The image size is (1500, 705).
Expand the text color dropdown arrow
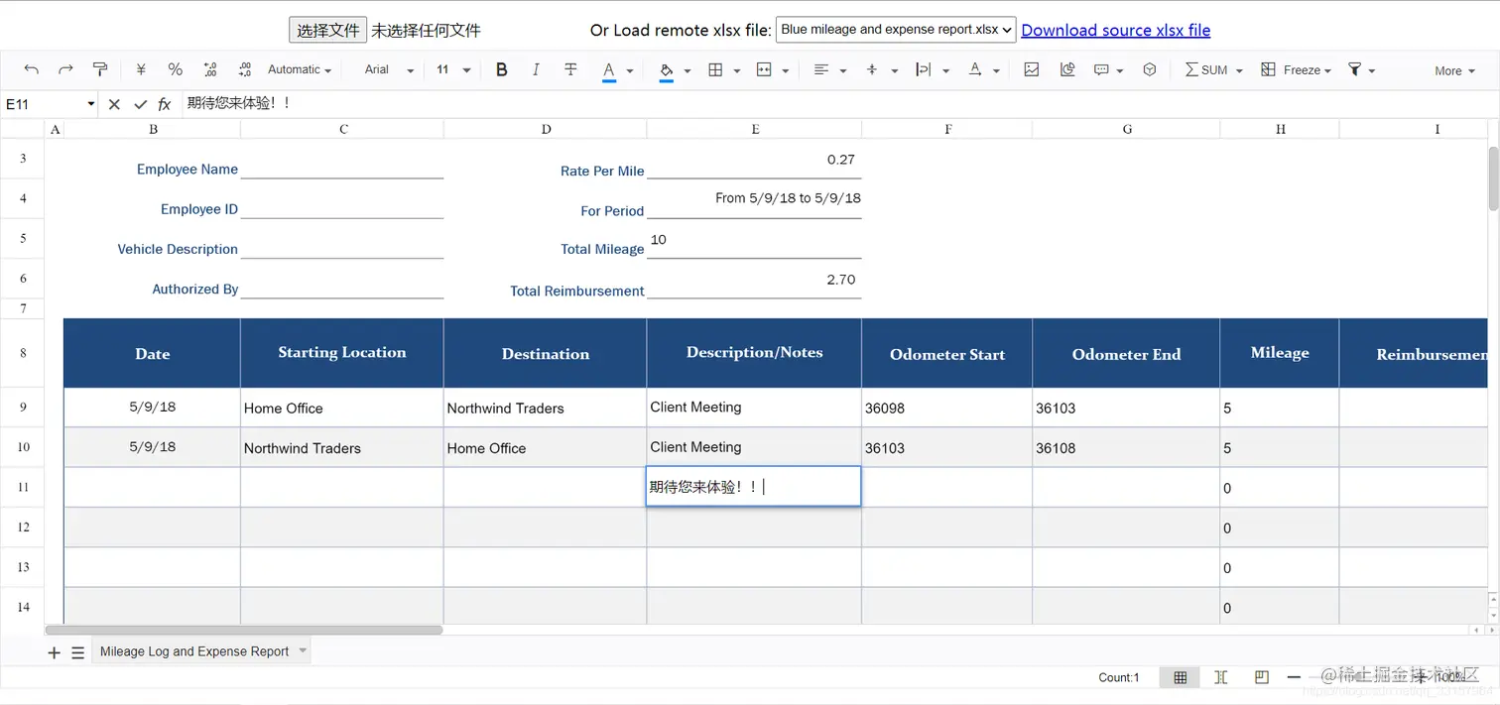(x=632, y=70)
